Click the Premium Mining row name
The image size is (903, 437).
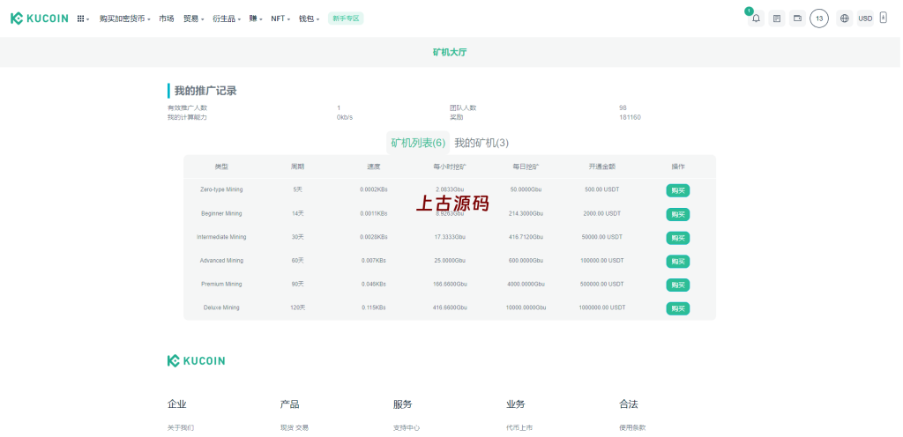tap(221, 284)
